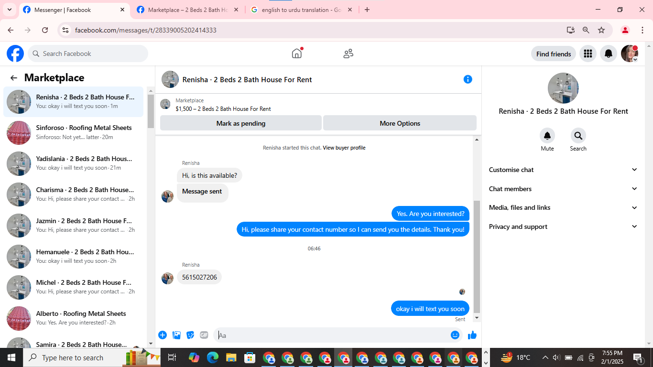
Task: Bookmark this page star icon
Action: coord(601,30)
